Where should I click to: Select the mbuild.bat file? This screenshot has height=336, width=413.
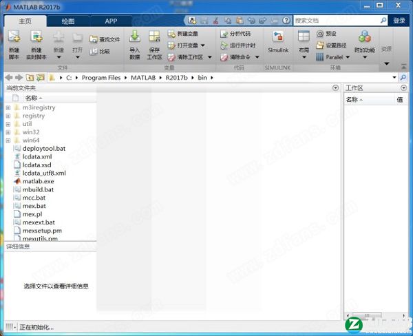point(38,189)
